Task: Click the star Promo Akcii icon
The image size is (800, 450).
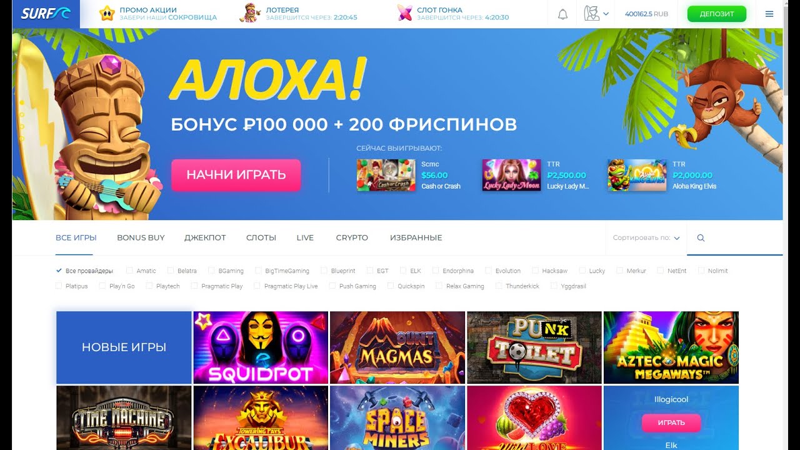Action: pos(107,13)
